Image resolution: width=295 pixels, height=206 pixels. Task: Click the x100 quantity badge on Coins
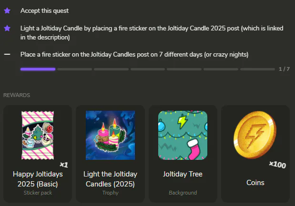click(x=277, y=165)
